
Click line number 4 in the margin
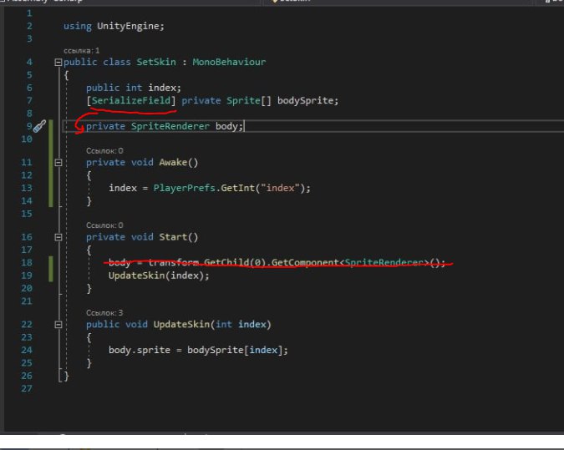coord(29,62)
